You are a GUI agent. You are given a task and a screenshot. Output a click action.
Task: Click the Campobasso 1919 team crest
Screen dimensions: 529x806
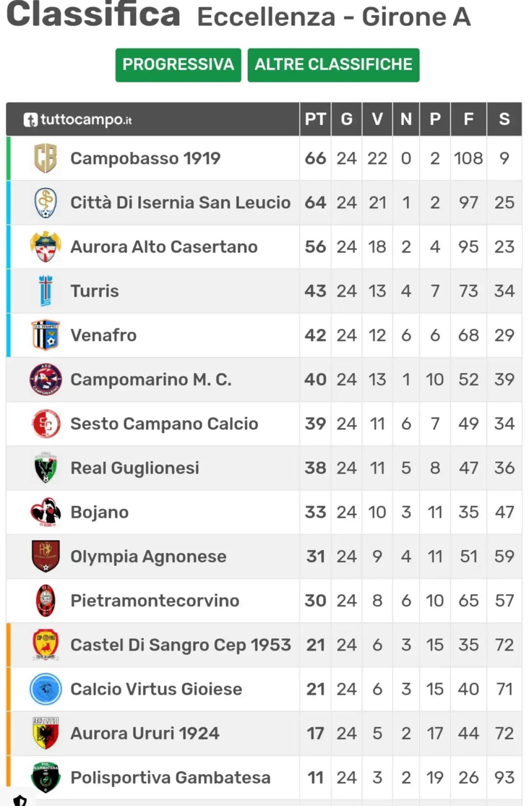45,158
